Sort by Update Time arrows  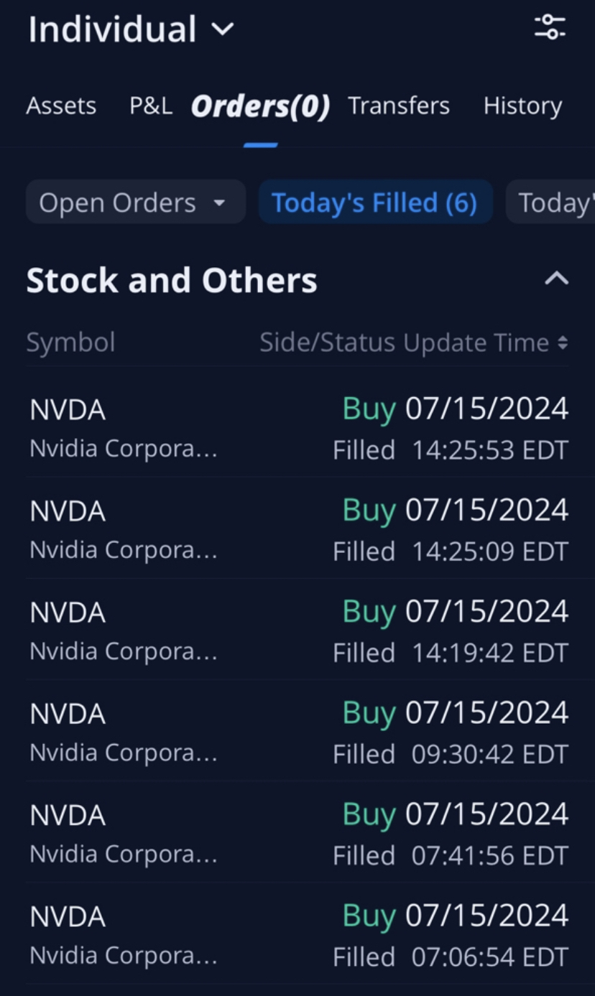point(563,343)
